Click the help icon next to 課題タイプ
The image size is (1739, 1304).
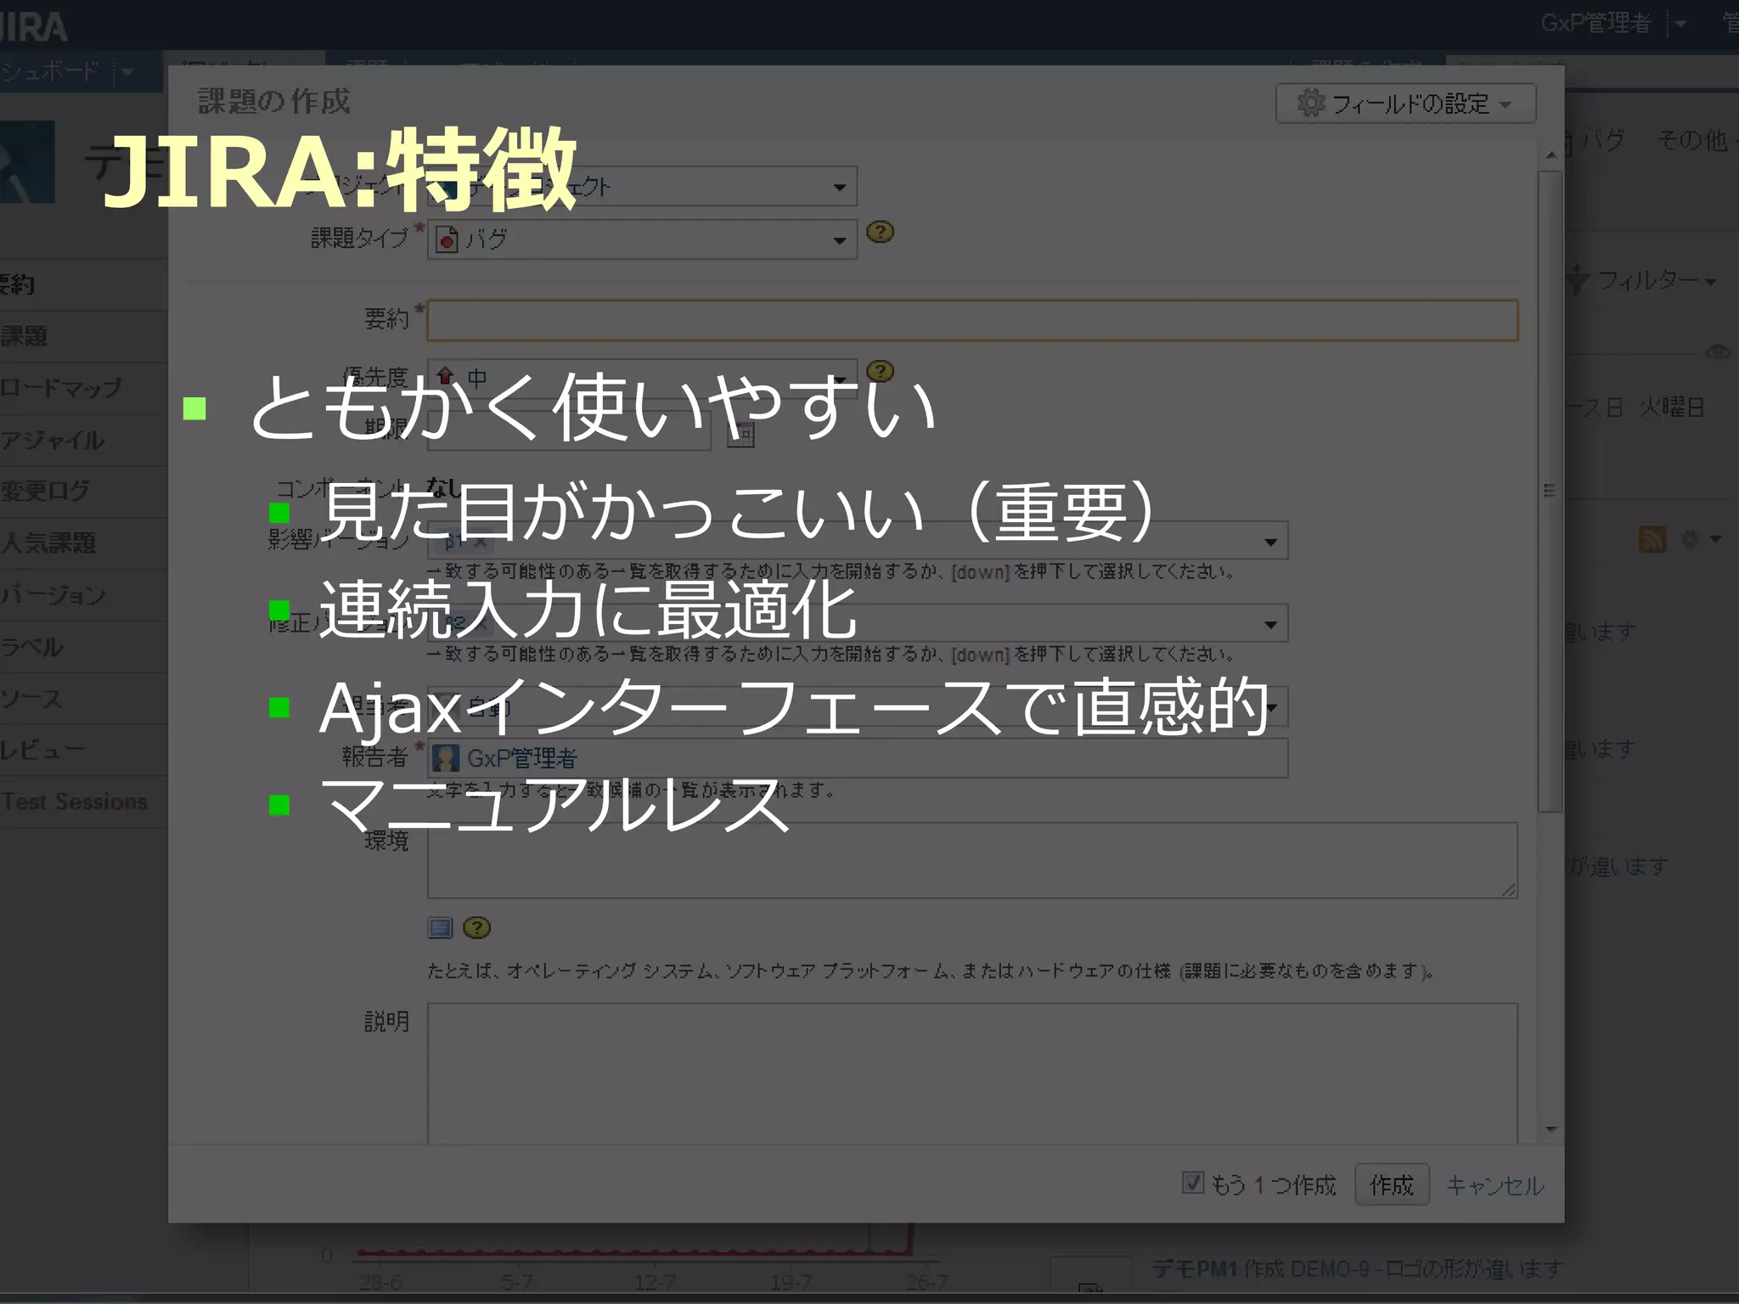(x=880, y=232)
